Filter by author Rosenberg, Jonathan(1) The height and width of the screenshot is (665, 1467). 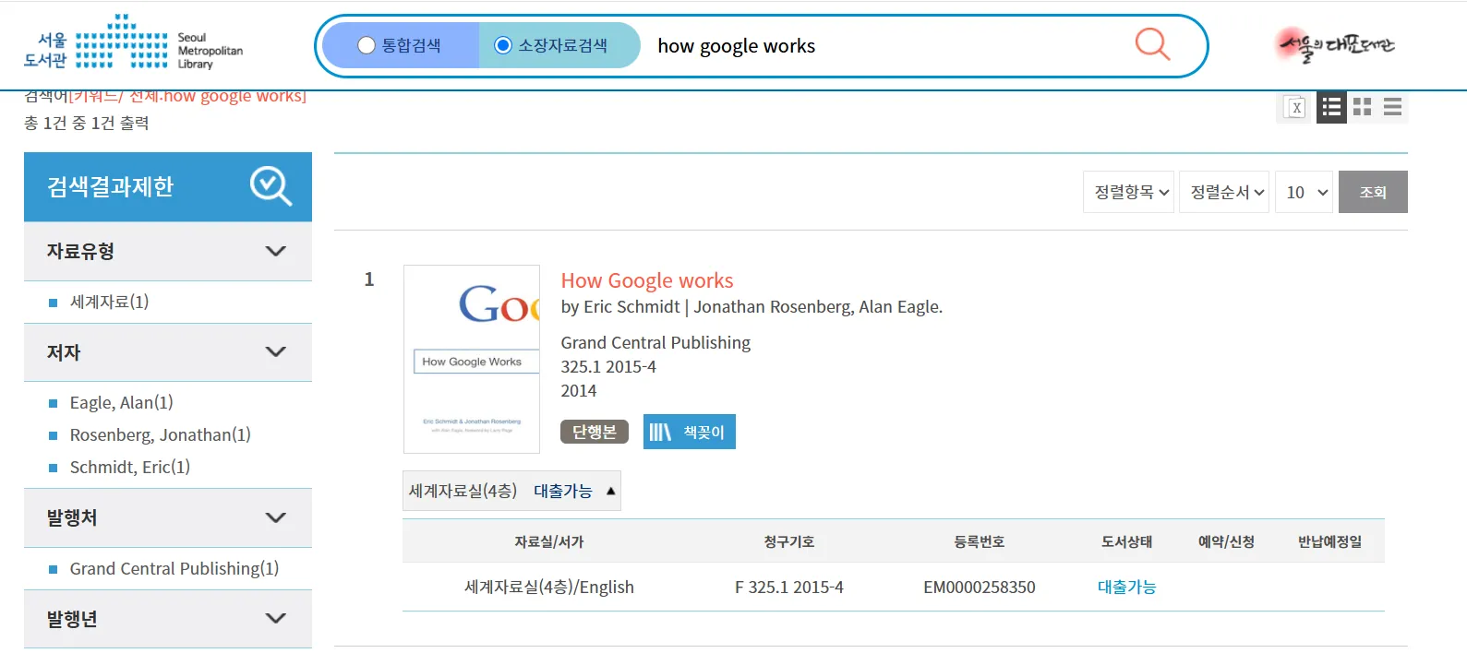pyautogui.click(x=160, y=434)
